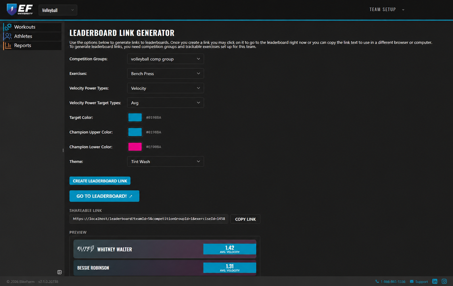Pick the Target Color swatch
This screenshot has height=286, width=453.
pos(135,117)
